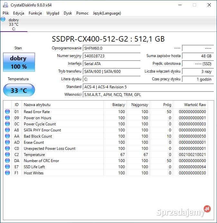Click the Oprogramowanie field SHFM60.0
This screenshot has width=217, height=223.
pyautogui.click(x=111, y=48)
